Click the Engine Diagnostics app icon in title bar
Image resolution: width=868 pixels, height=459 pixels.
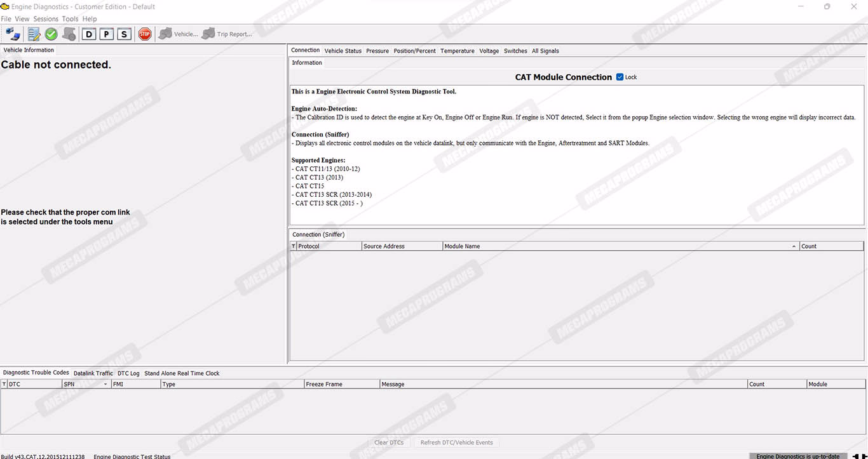coord(5,6)
